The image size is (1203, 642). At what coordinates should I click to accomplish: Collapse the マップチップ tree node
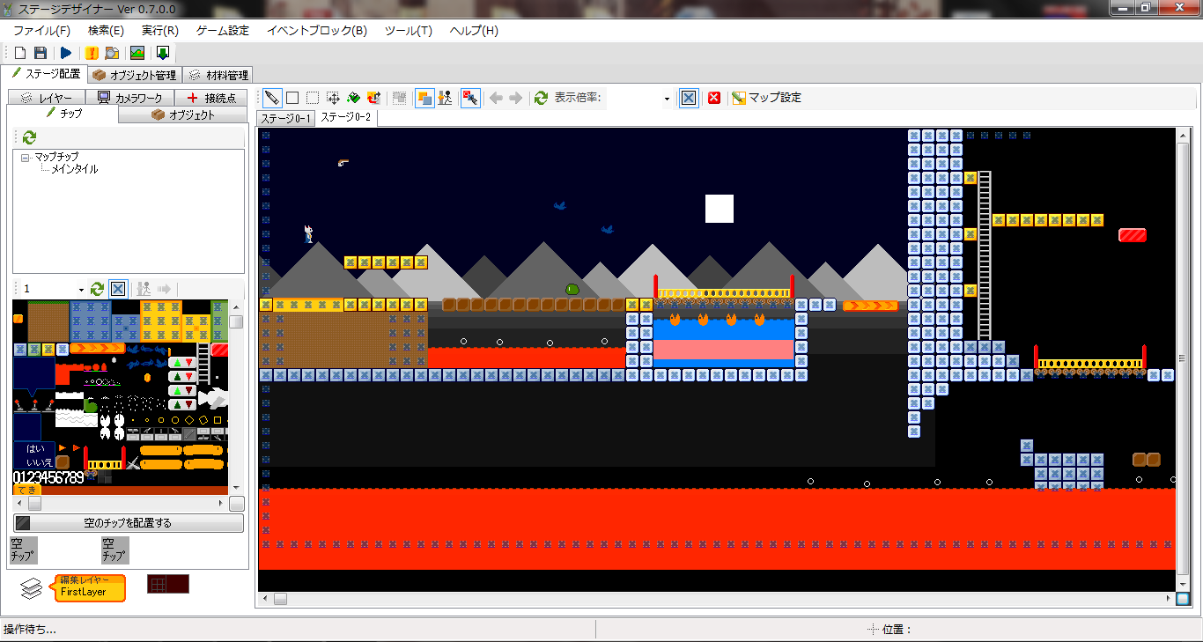(x=25, y=157)
